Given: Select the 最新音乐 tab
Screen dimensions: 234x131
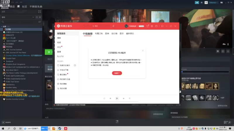Looking at the screenshot, I should tap(130, 33).
